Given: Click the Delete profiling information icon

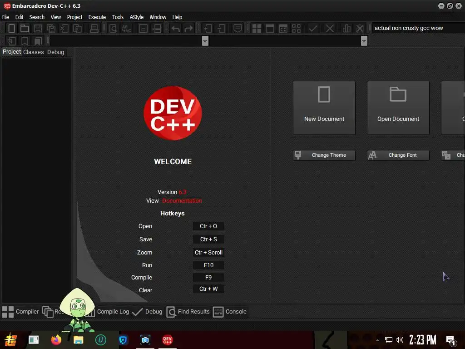Looking at the screenshot, I should coord(360,29).
